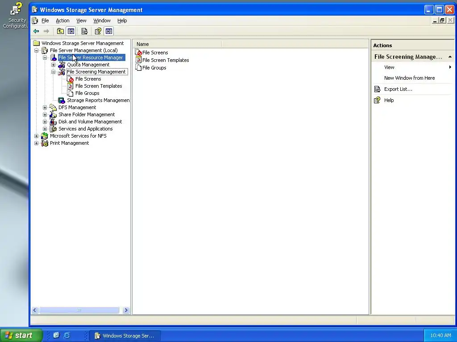457x342 pixels.
Task: Expand the Services and Applications node
Action: pos(45,129)
